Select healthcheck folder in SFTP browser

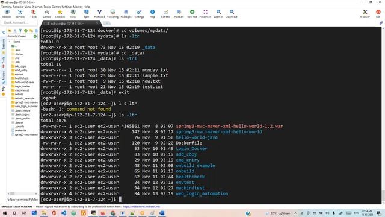[20, 78]
